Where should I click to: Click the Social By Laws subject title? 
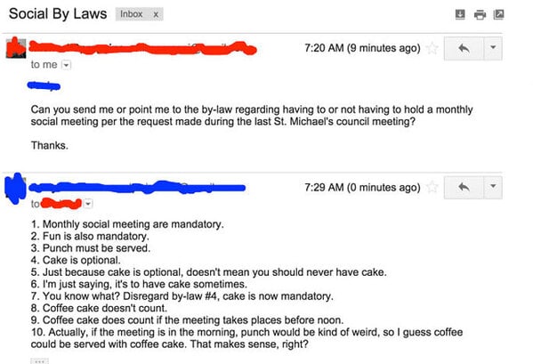pyautogui.click(x=58, y=14)
